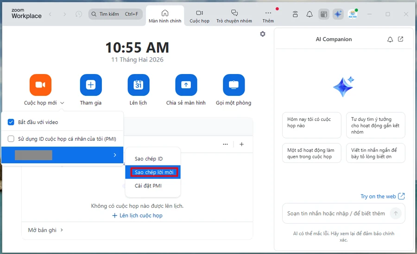Choose Cài đặt PMI from submenu

click(148, 186)
